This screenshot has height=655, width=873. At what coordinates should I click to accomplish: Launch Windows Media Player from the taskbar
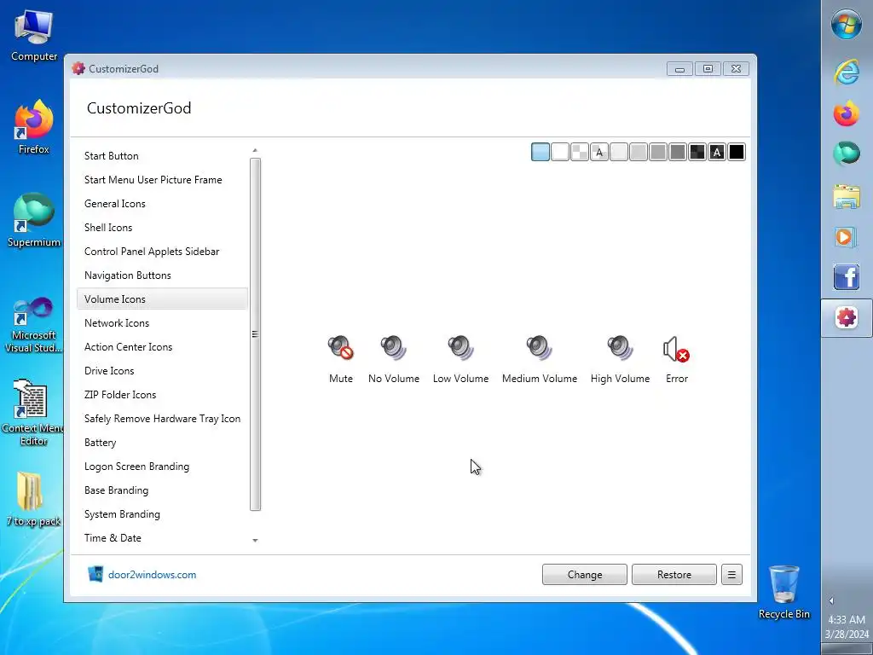pos(847,237)
